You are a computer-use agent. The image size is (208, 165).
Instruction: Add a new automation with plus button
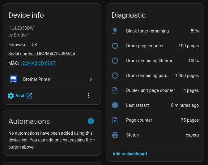click(91, 121)
